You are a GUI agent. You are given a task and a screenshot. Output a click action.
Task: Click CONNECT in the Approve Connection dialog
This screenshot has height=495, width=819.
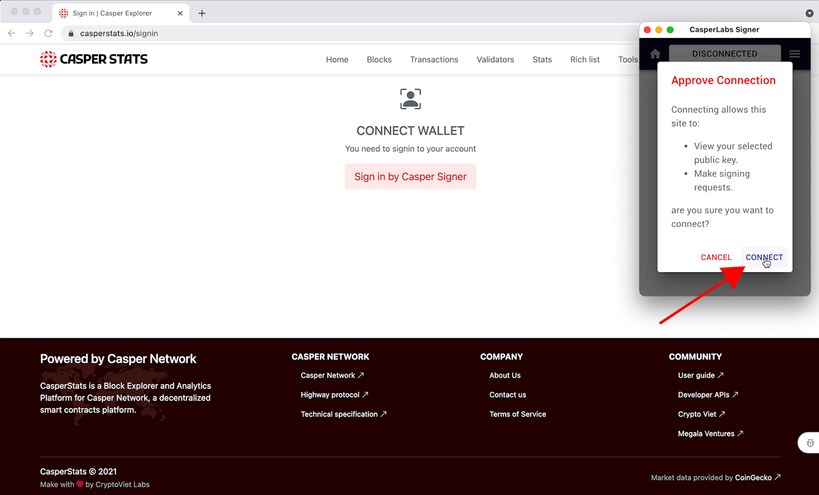[764, 257]
